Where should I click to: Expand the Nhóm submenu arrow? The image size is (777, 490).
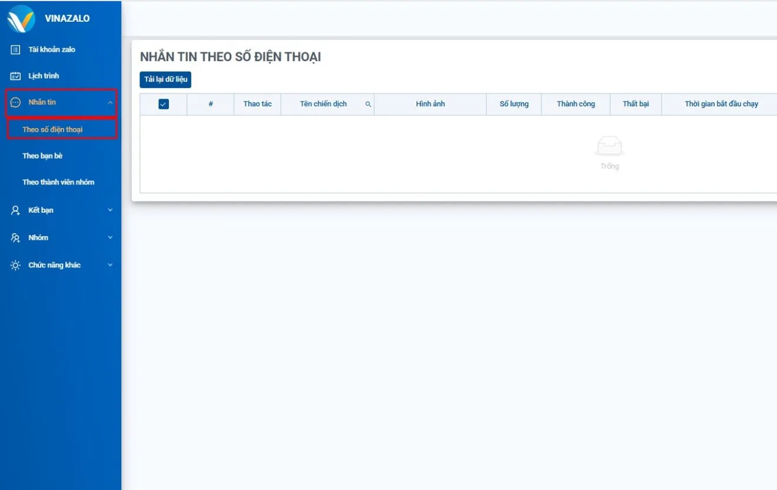pyautogui.click(x=110, y=238)
